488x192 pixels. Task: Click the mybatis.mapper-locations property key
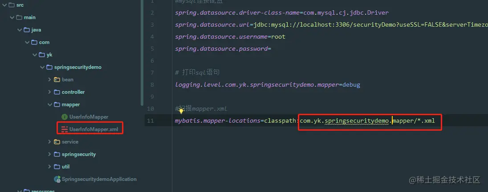coord(218,120)
